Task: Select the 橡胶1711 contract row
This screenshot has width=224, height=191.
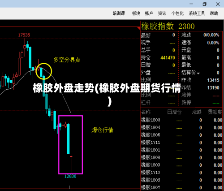Action: (x=181, y=143)
